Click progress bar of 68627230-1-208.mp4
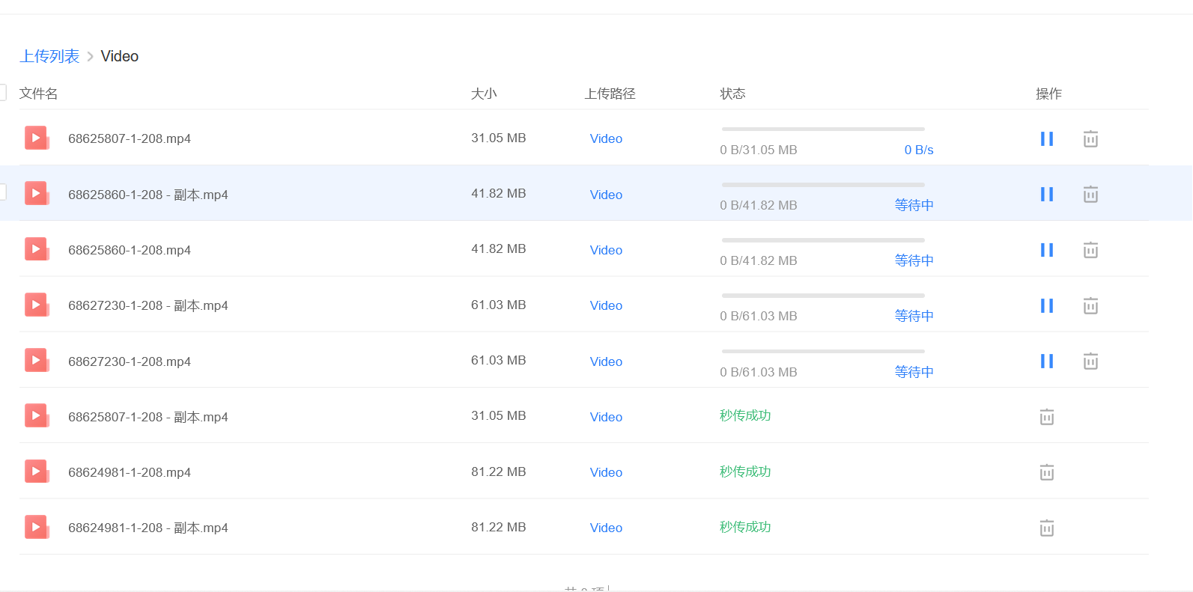Image resolution: width=1193 pixels, height=592 pixels. pos(823,351)
